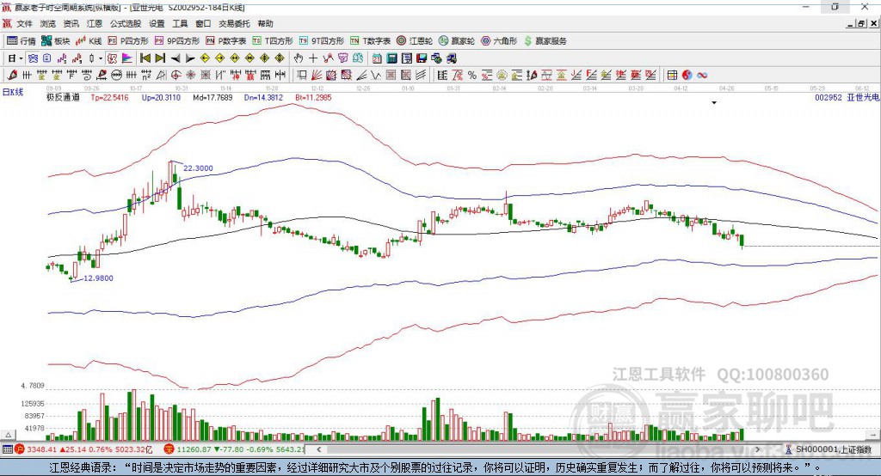Open the colored grid table icon

coord(672,76)
